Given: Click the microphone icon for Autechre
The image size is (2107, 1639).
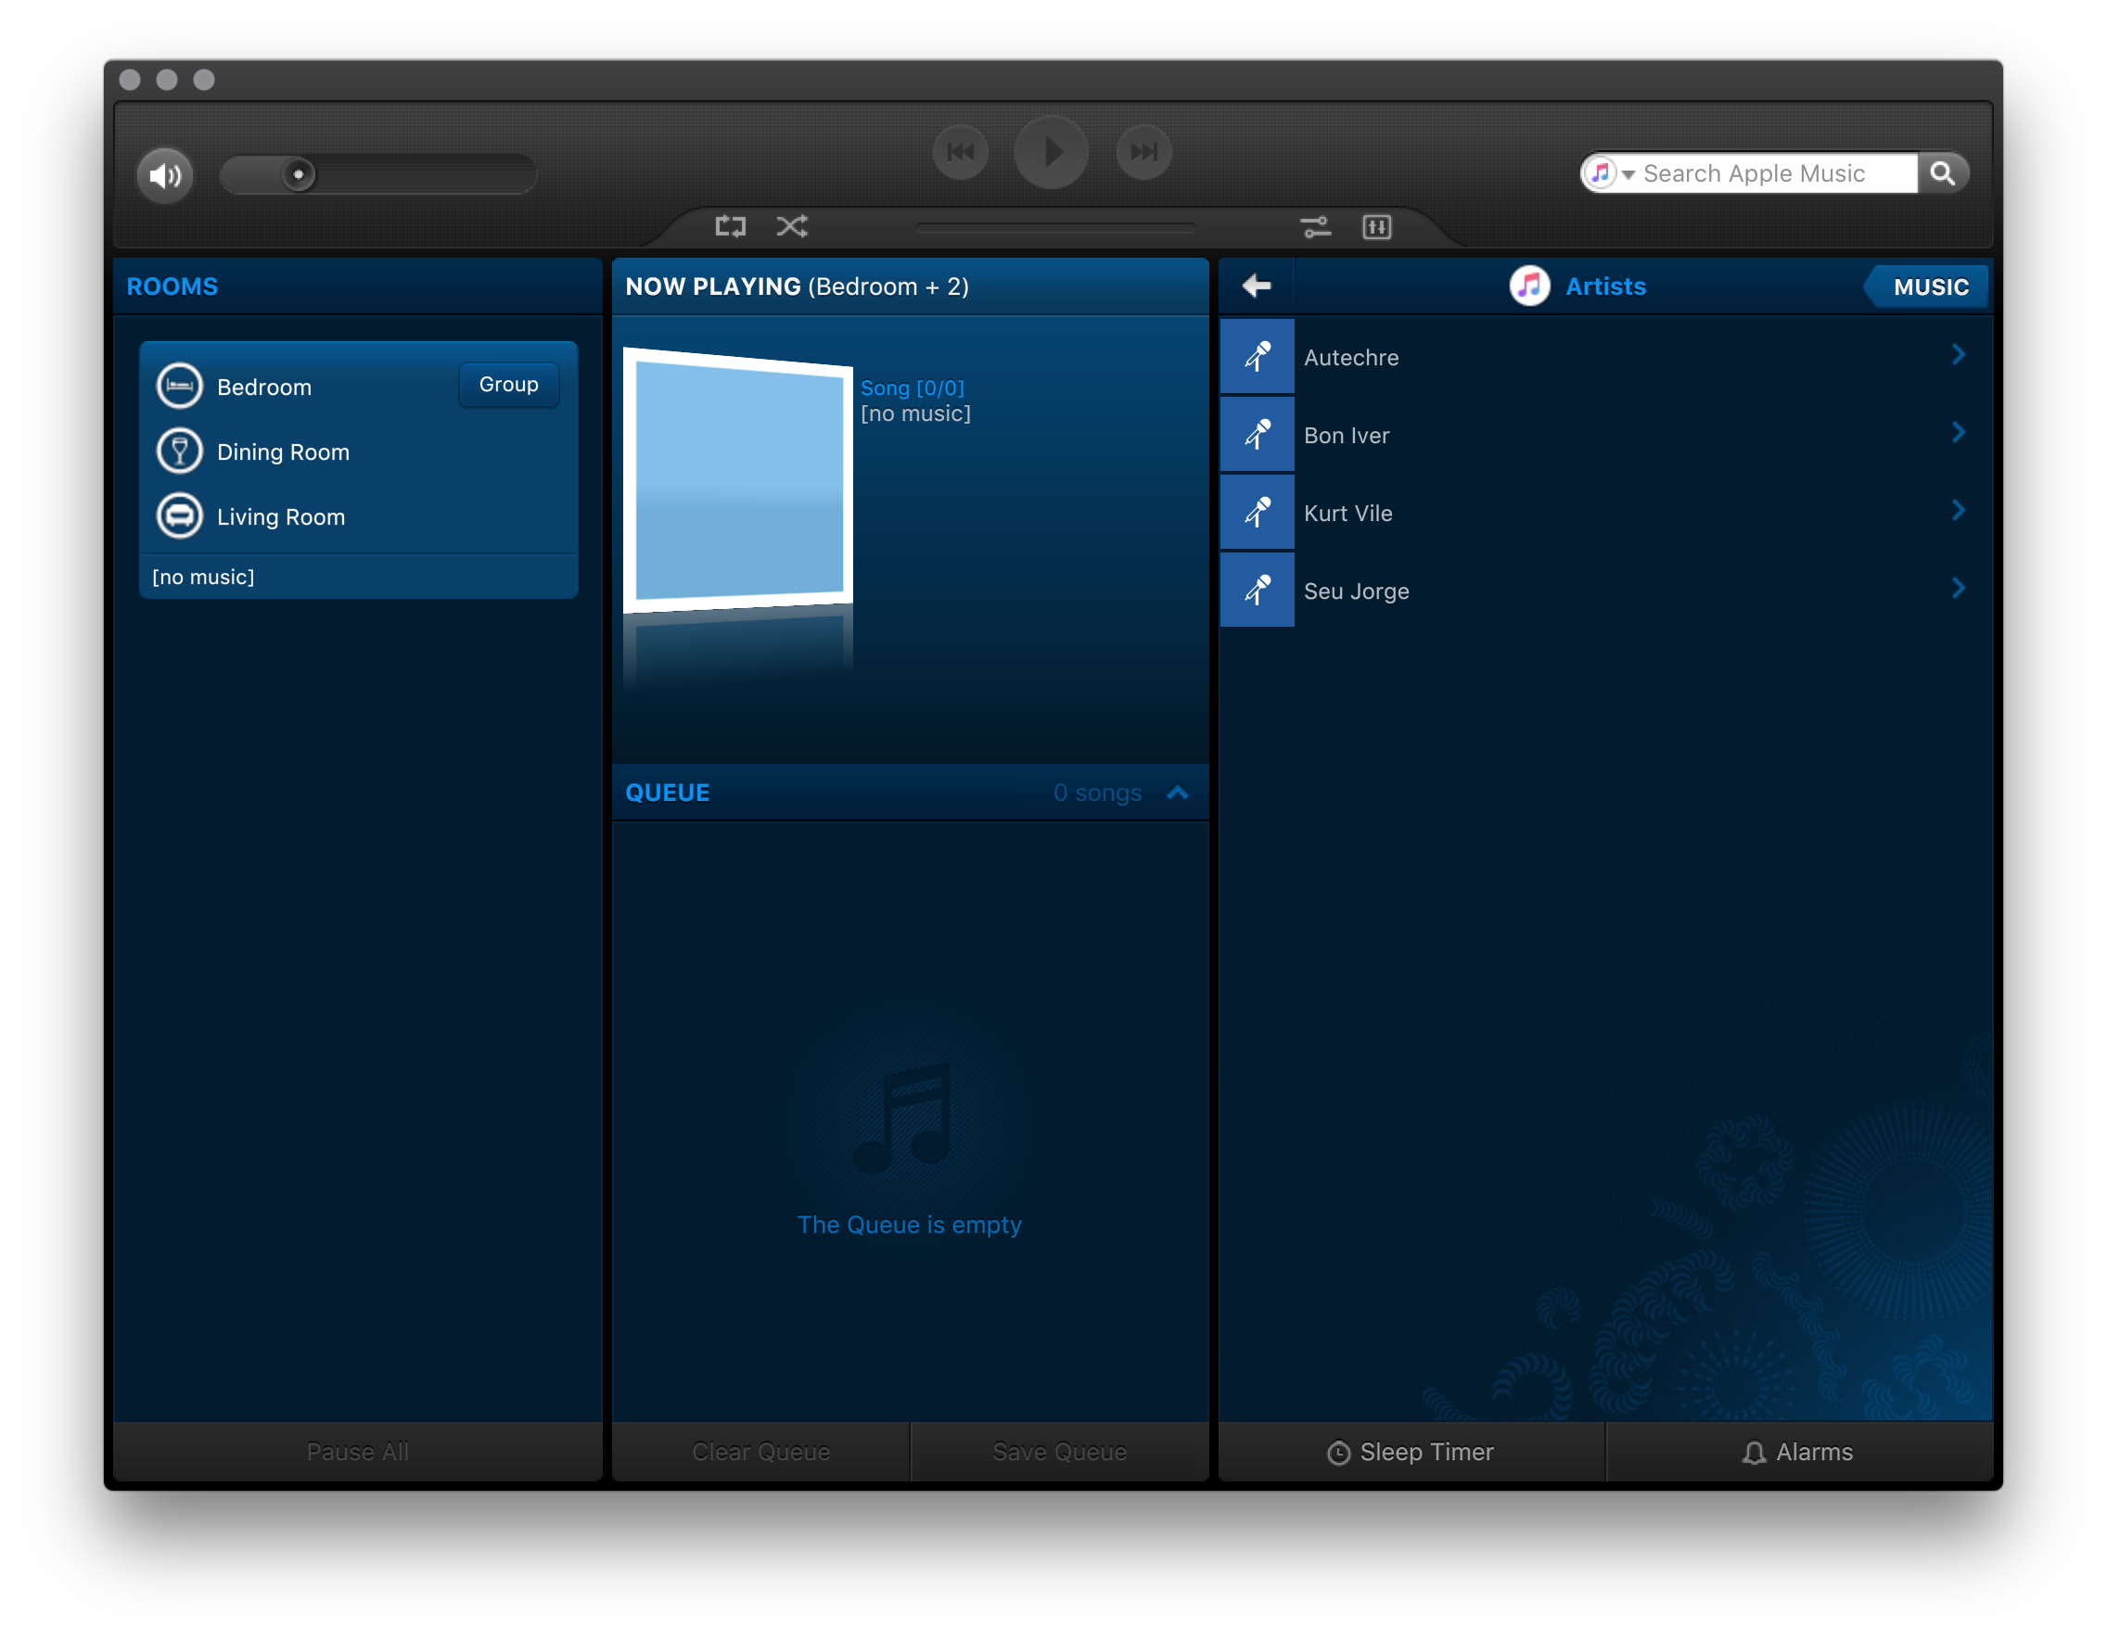Looking at the screenshot, I should coord(1258,357).
